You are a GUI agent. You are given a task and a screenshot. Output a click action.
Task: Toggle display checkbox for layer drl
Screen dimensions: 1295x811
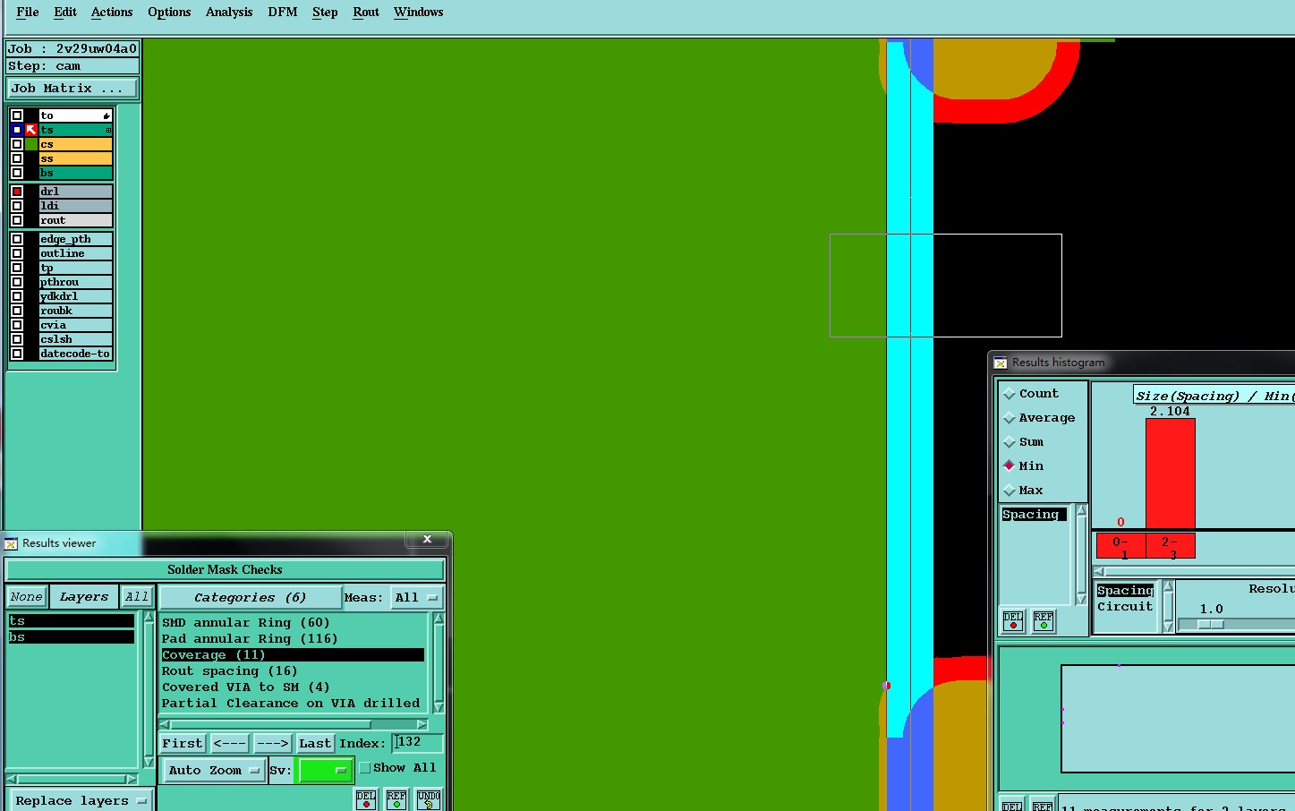tap(17, 192)
